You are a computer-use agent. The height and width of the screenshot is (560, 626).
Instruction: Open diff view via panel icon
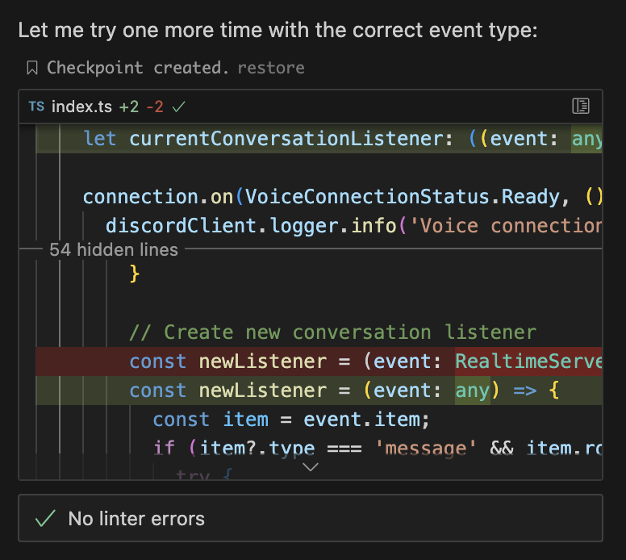point(581,107)
